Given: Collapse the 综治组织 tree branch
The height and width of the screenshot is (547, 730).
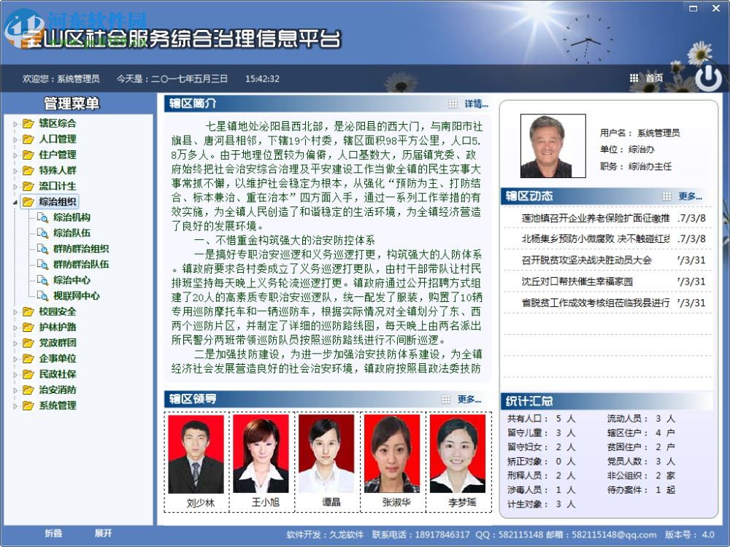Looking at the screenshot, I should pos(13,201).
